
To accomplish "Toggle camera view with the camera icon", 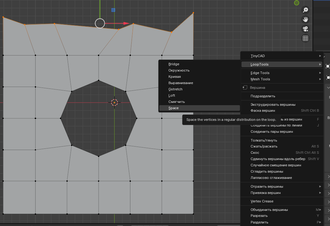I will click(305, 29).
